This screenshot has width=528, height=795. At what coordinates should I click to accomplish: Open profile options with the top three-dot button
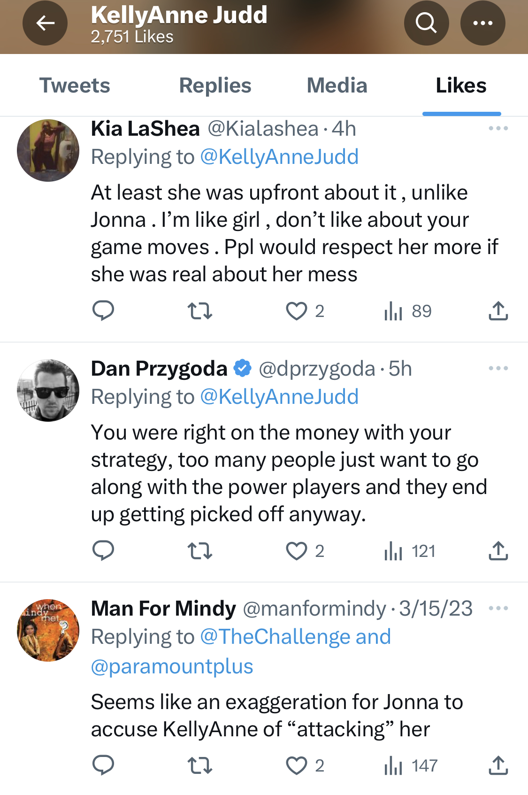point(482,23)
